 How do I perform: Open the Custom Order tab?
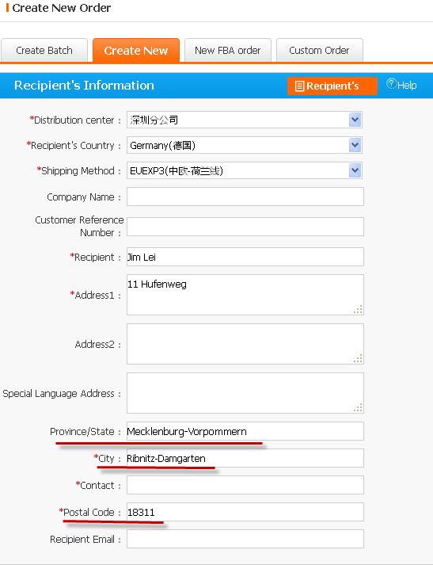click(x=320, y=51)
